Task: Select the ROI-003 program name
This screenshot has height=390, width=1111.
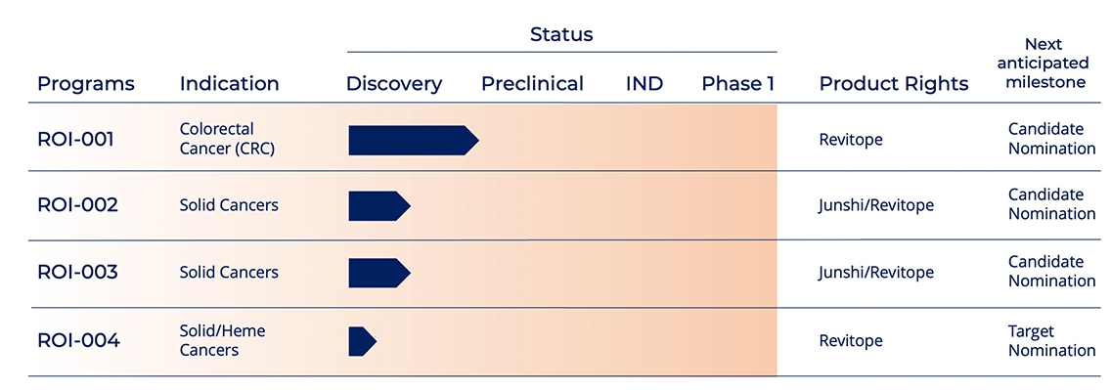Action: point(77,272)
